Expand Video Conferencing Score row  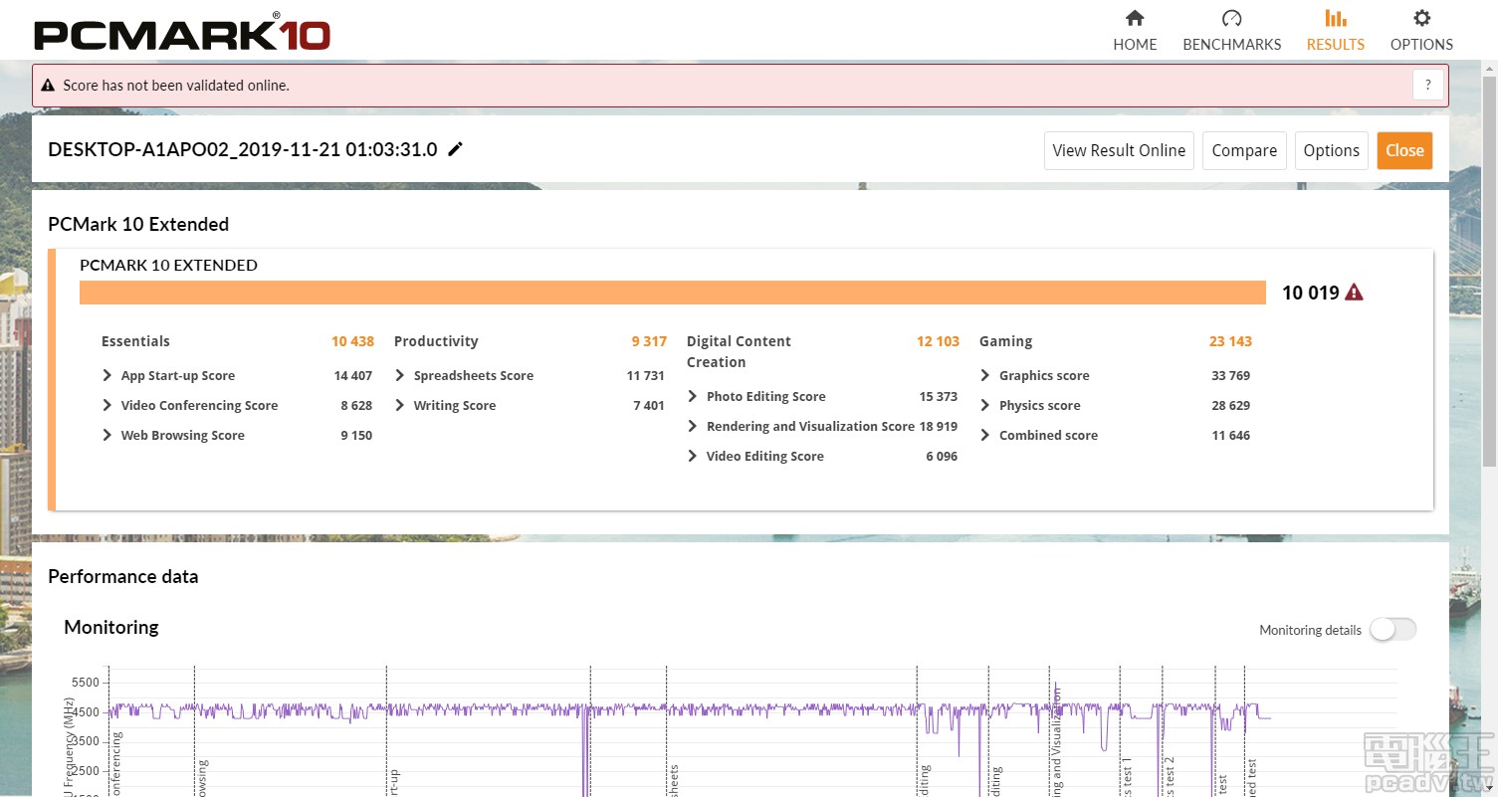coord(107,406)
